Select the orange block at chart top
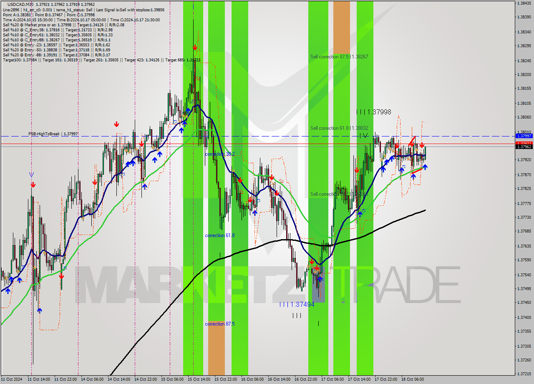 coord(341,27)
